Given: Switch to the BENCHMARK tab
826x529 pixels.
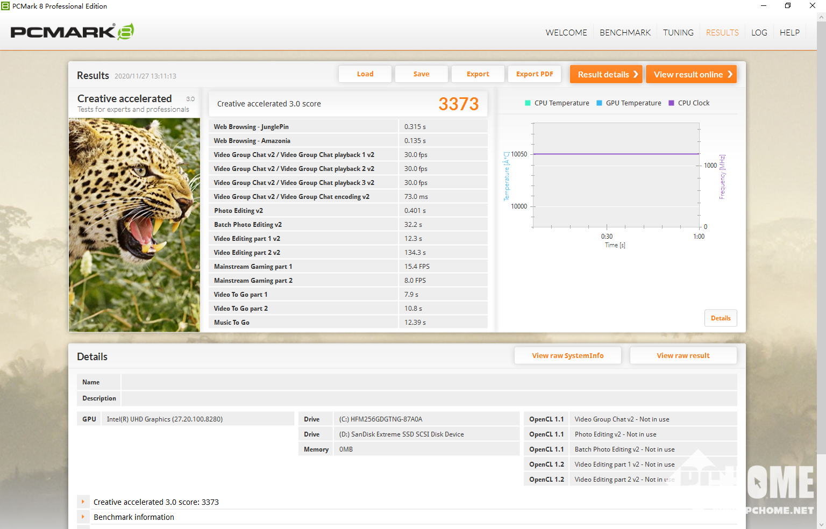Looking at the screenshot, I should (625, 32).
